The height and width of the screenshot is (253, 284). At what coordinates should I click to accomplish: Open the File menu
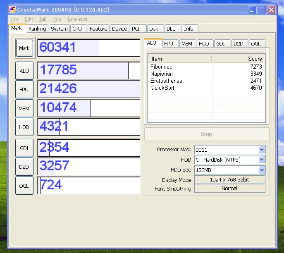pyautogui.click(x=15, y=19)
